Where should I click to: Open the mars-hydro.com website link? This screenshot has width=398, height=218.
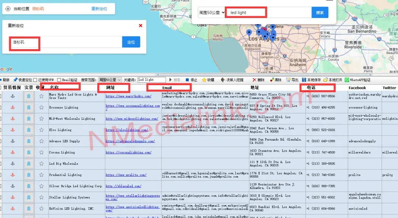click(x=129, y=96)
